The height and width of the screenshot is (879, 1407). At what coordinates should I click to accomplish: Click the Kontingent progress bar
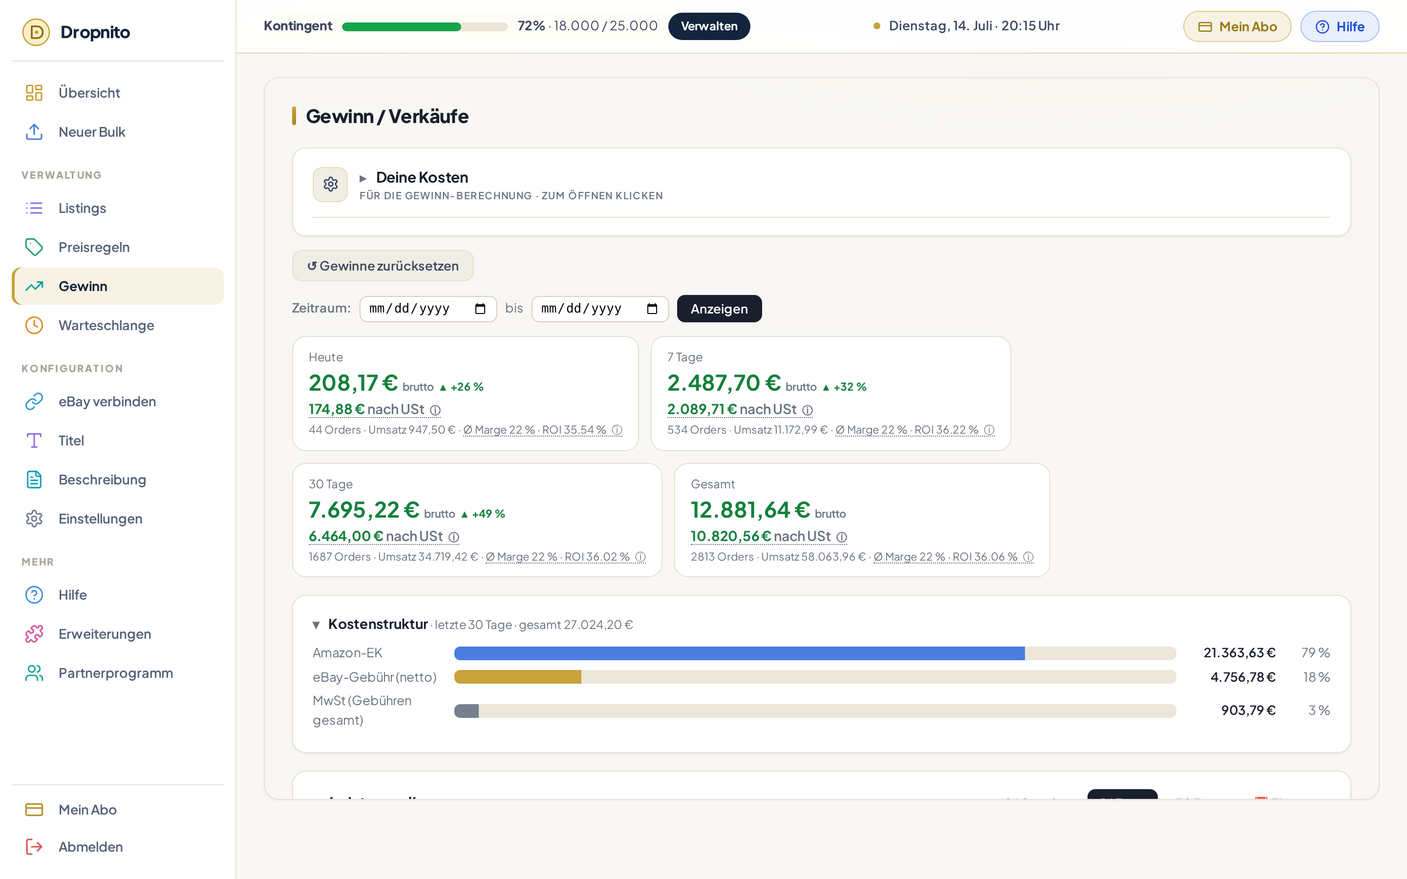pyautogui.click(x=425, y=27)
